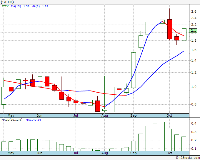
Task: Click the 2.4 price axis label
Action: (194, 18)
